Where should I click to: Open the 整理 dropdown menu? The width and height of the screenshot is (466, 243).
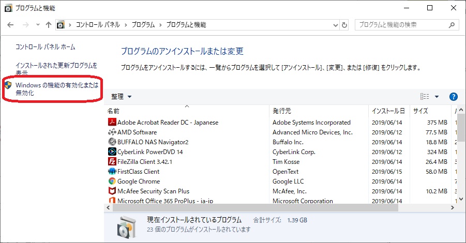(x=121, y=97)
